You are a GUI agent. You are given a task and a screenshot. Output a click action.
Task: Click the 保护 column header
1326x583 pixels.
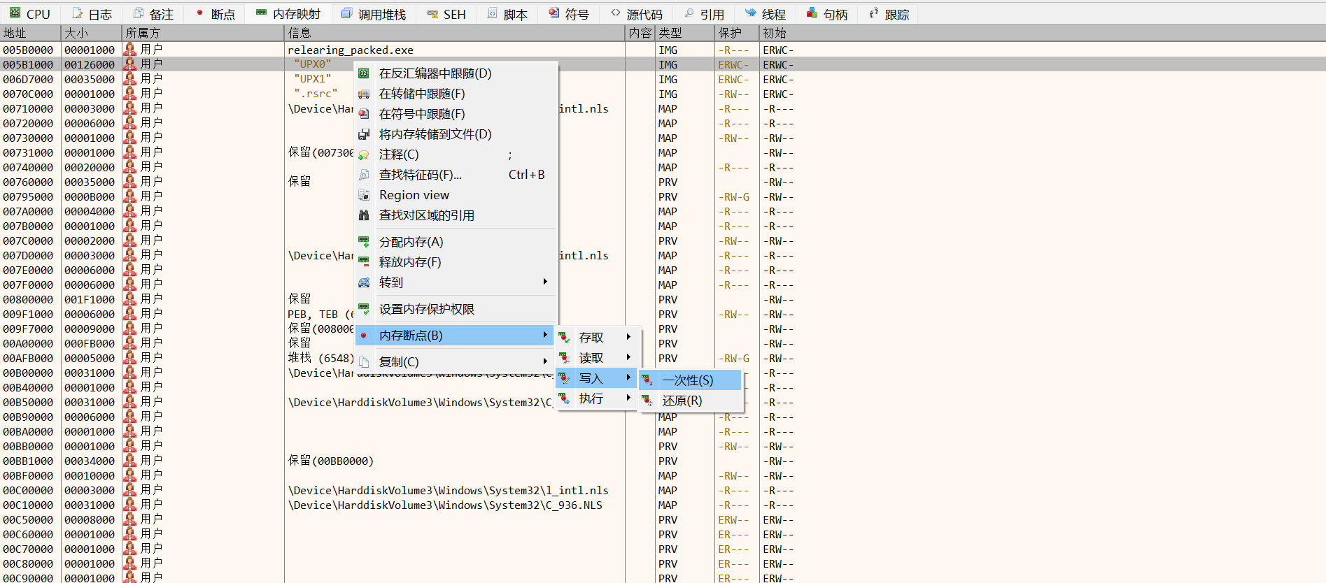(730, 33)
